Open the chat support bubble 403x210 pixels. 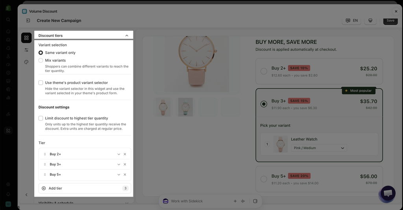[x=388, y=193]
